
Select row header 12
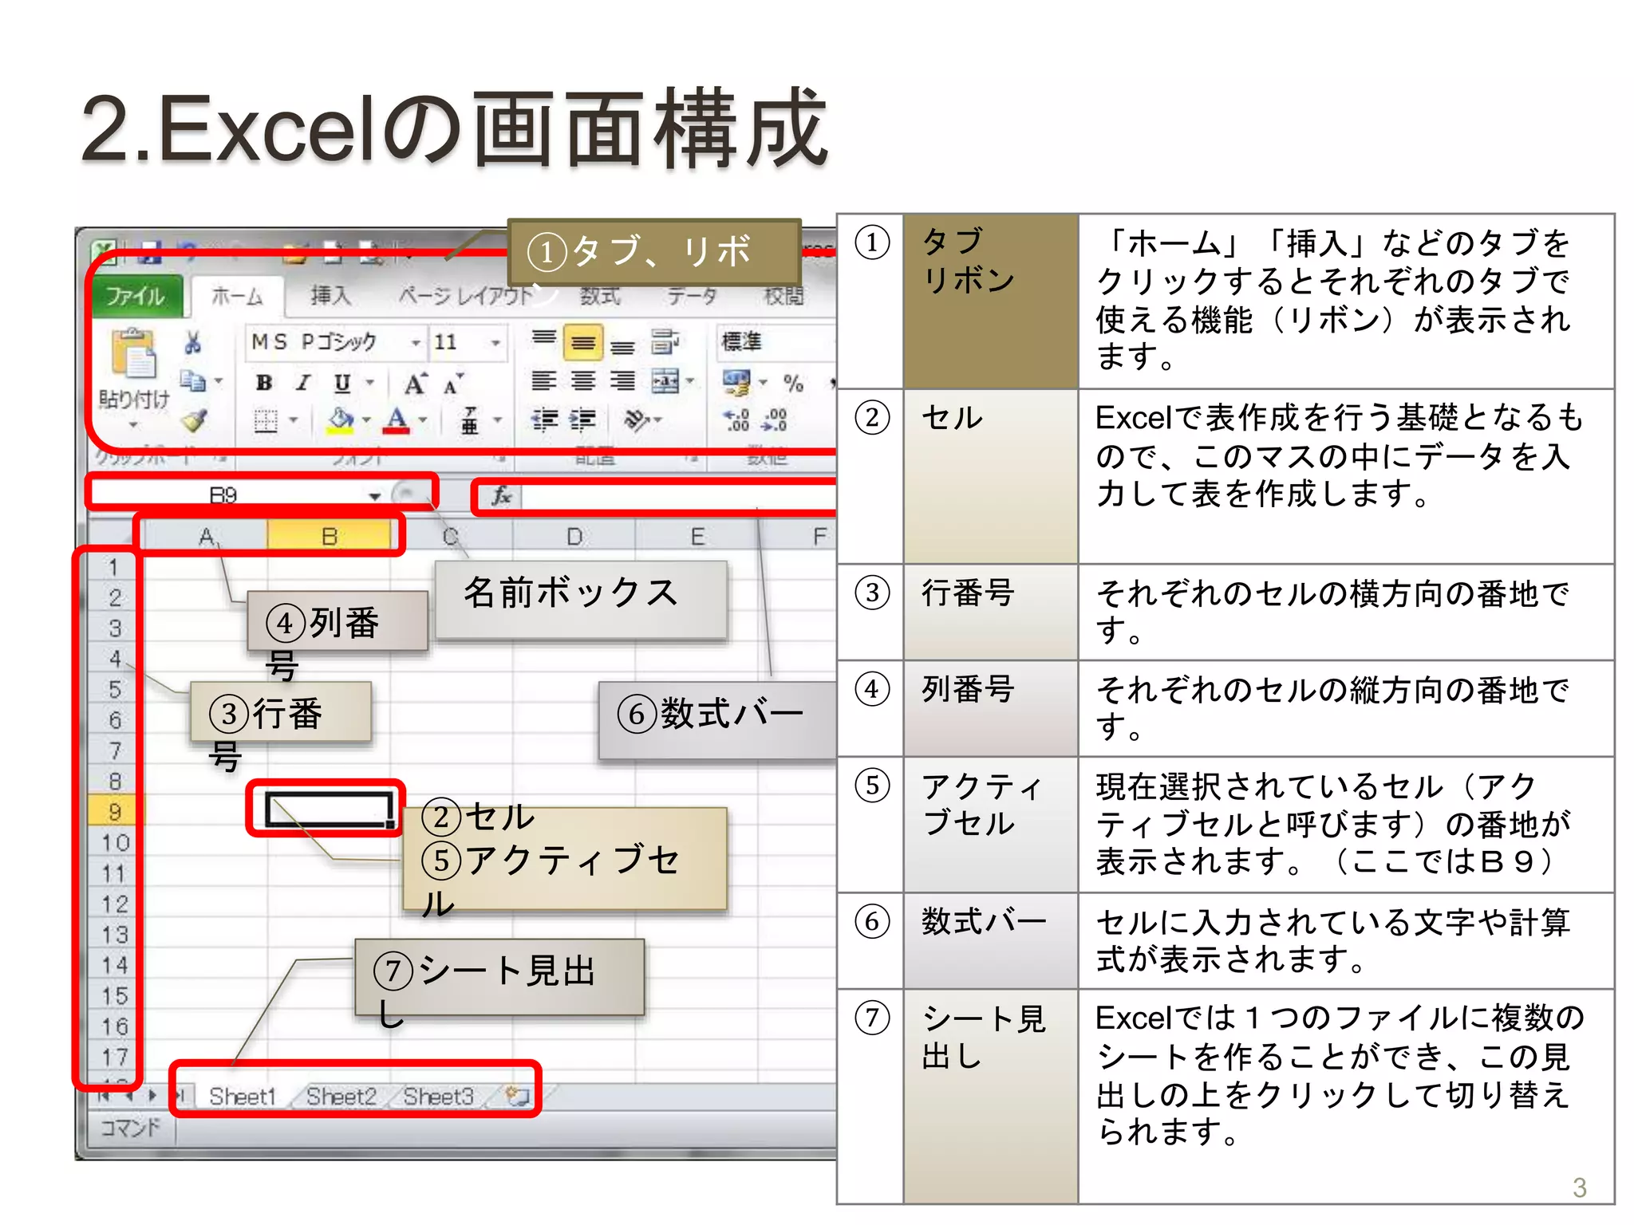point(114,904)
